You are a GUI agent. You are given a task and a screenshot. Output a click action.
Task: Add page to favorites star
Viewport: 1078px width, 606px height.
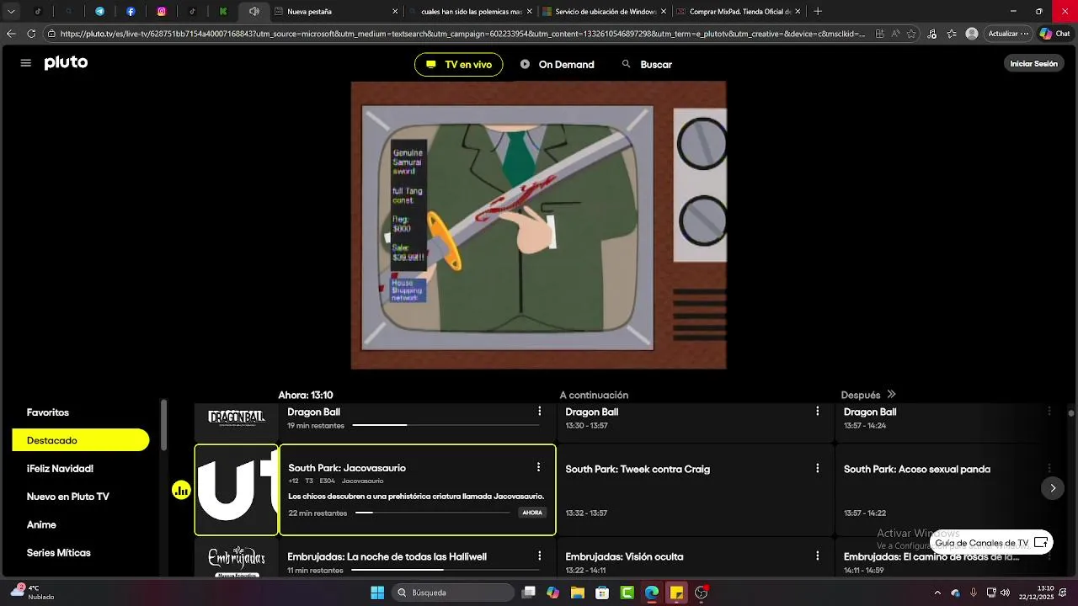click(913, 34)
